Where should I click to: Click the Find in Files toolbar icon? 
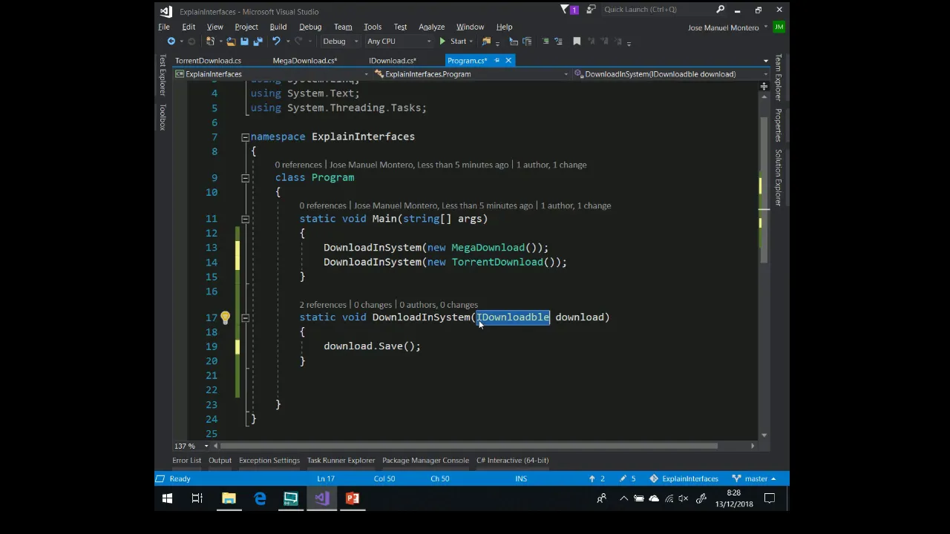[x=486, y=41]
